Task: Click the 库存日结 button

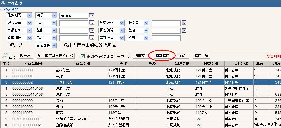Action: 201,56
